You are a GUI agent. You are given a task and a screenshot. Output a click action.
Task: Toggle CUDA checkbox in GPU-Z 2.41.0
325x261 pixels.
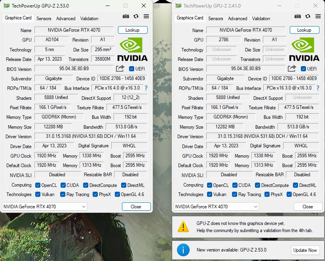point(235,185)
